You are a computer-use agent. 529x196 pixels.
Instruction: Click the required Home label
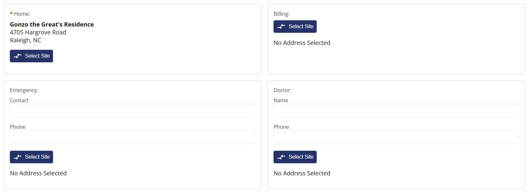pyautogui.click(x=20, y=14)
